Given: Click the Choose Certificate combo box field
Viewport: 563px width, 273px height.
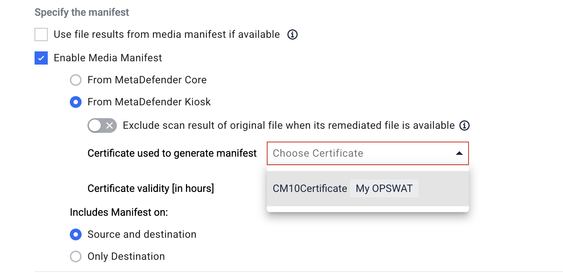Looking at the screenshot, I should coord(368,153).
